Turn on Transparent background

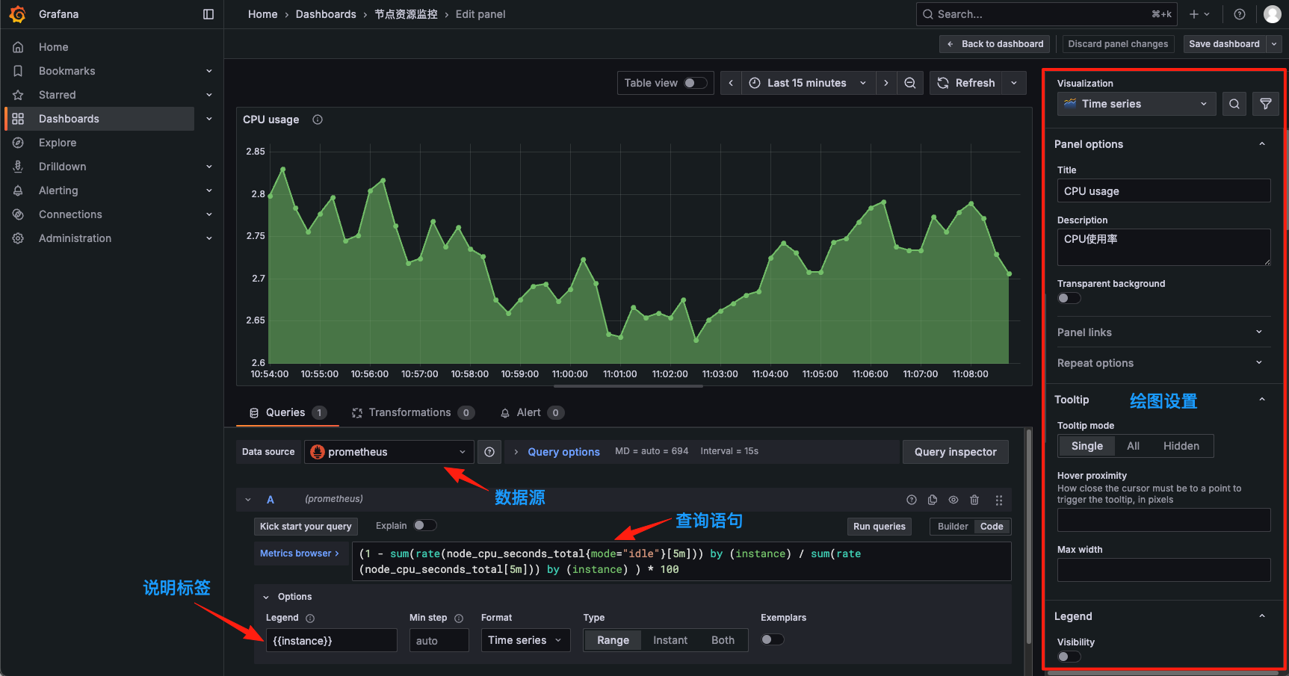[1069, 297]
